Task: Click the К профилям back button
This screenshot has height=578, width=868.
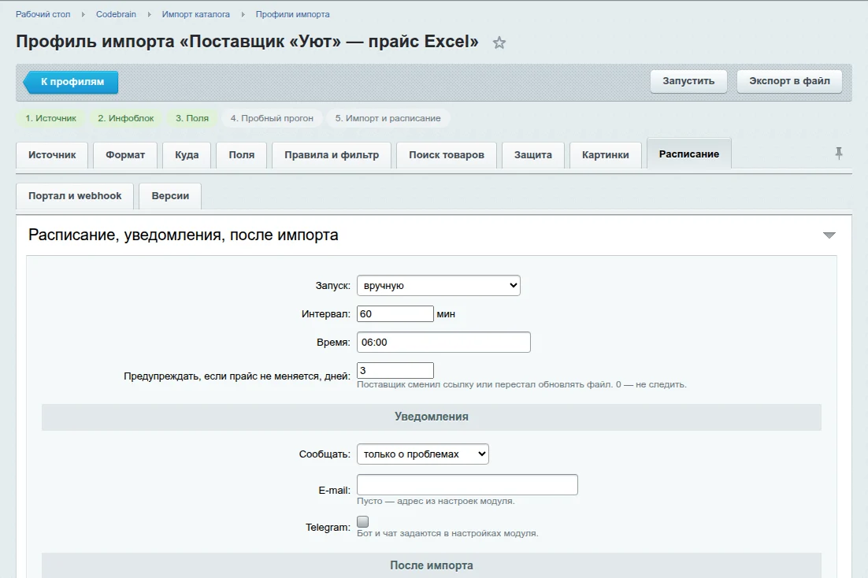Action: click(71, 82)
